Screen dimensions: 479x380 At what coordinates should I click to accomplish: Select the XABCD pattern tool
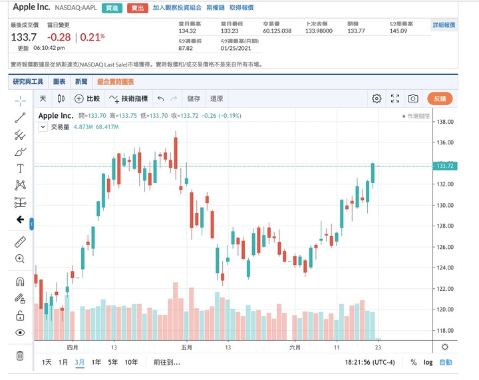(x=20, y=185)
